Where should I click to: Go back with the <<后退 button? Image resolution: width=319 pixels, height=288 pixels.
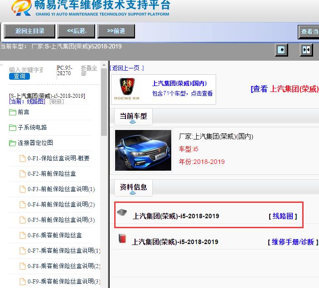coord(76,31)
